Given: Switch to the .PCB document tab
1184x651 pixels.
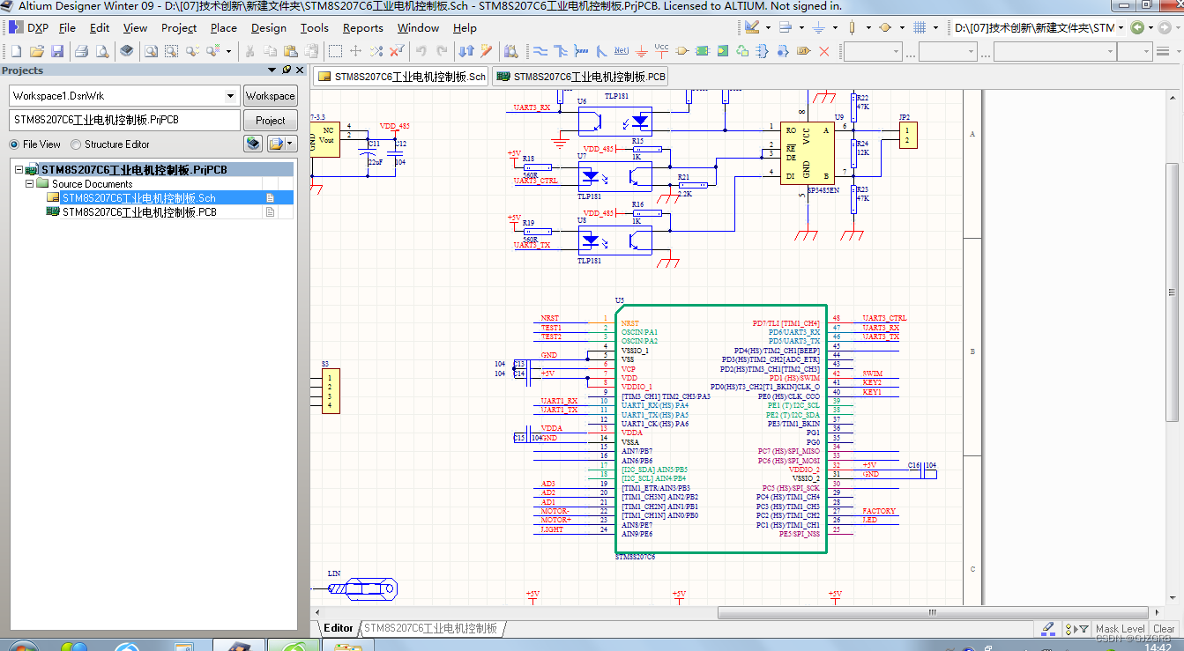Looking at the screenshot, I should click(x=581, y=77).
